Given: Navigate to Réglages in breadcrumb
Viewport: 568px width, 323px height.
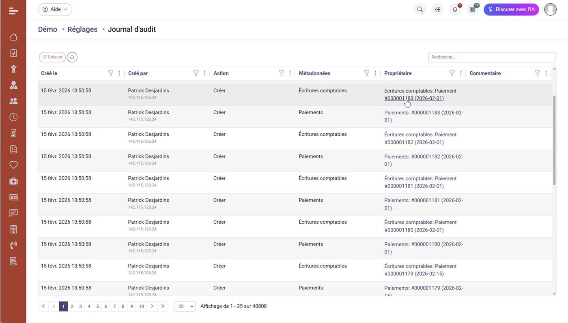Looking at the screenshot, I should pos(82,29).
